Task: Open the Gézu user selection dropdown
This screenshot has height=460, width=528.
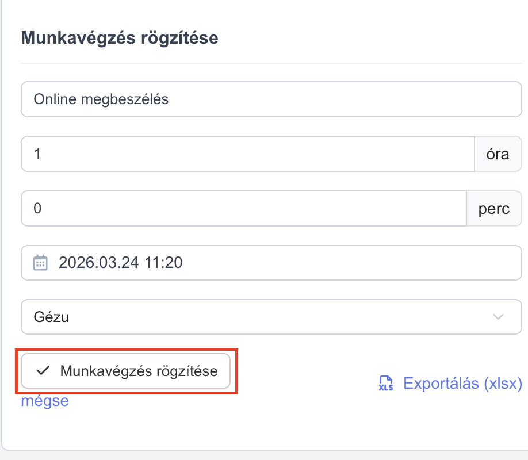Action: coord(271,317)
